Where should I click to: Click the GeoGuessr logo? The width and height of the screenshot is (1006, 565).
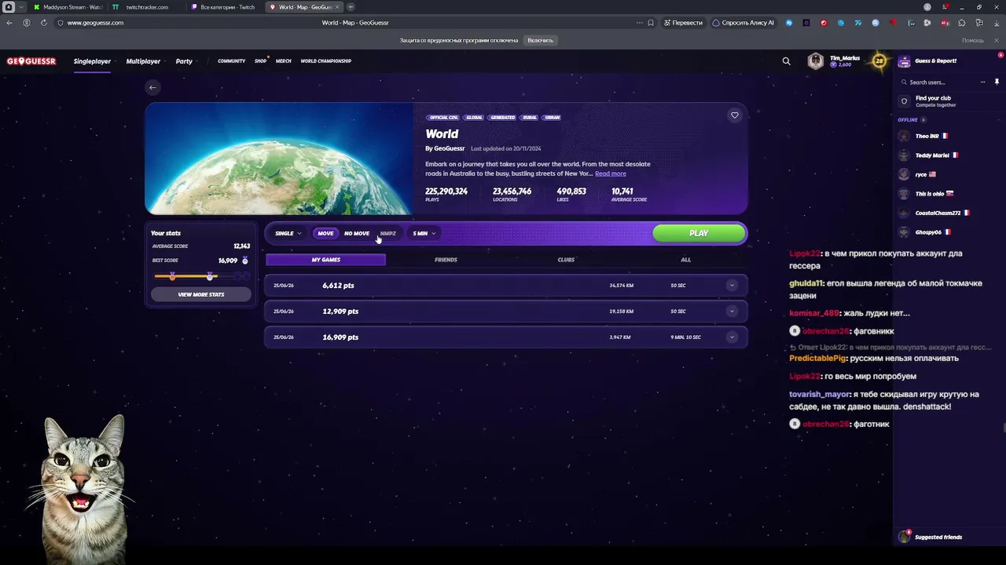[31, 61]
